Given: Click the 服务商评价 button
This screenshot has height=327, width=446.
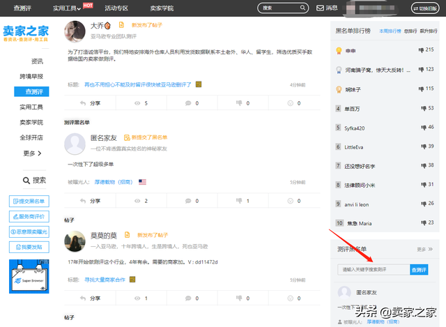Looking at the screenshot, I should (29, 217).
